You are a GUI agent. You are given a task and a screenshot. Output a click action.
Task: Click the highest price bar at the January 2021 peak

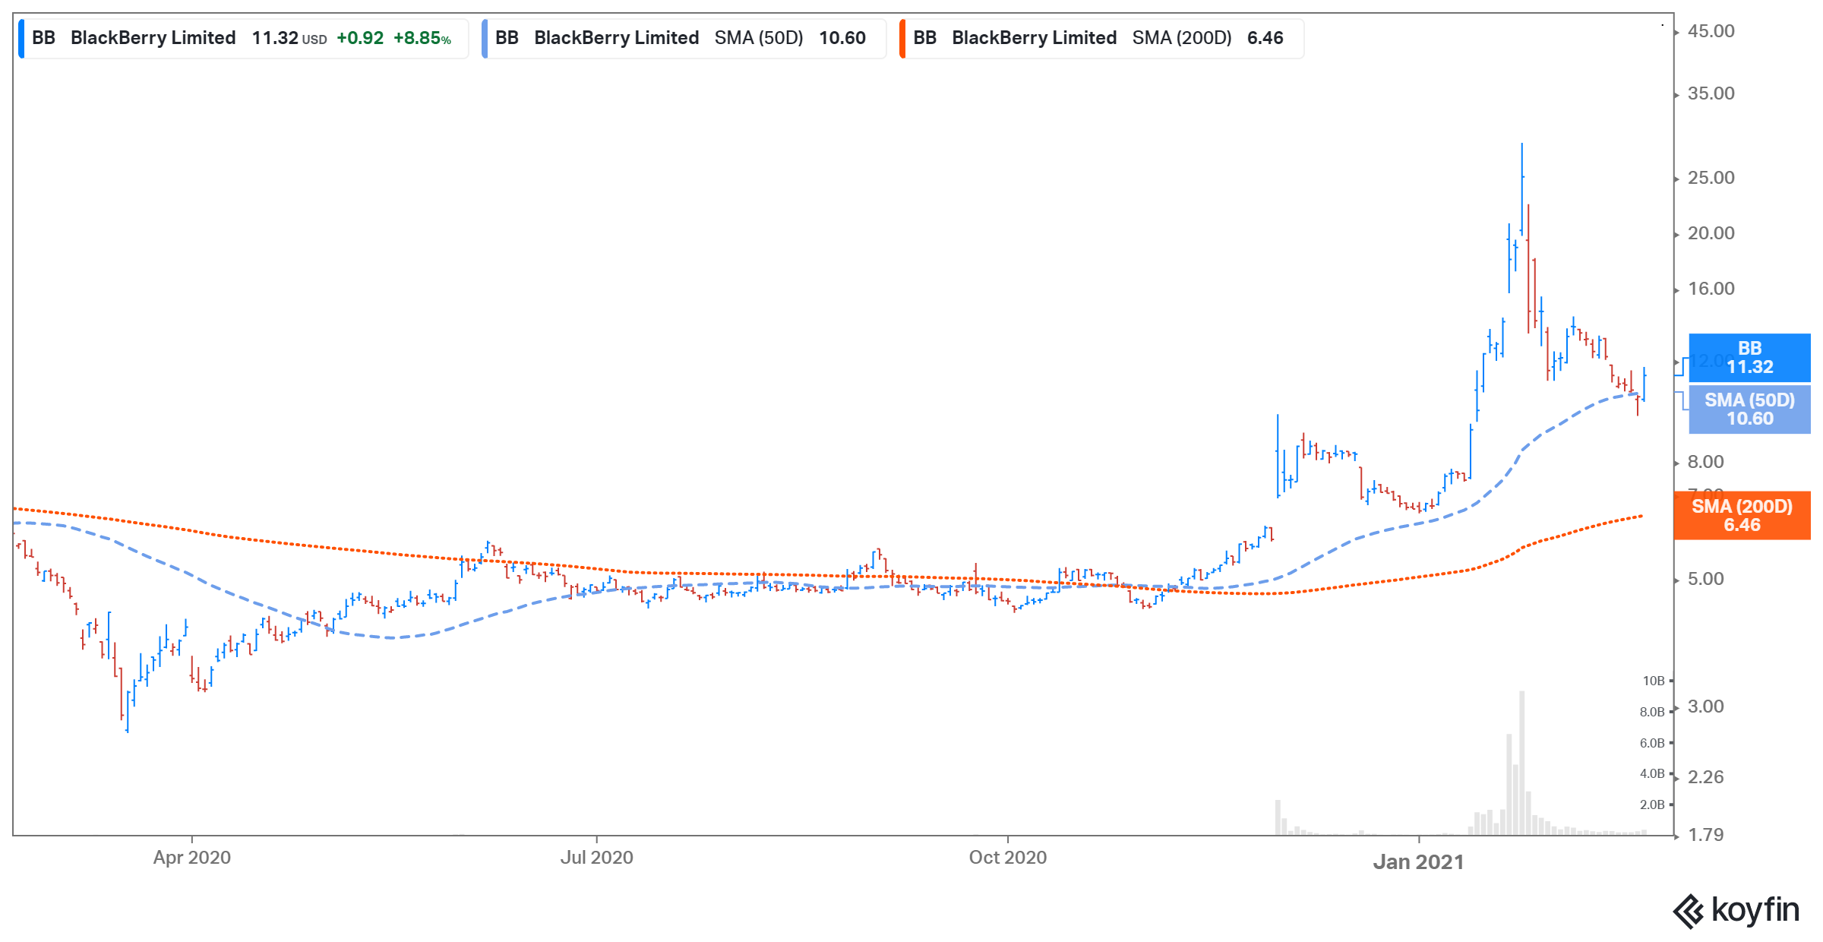tap(1522, 188)
